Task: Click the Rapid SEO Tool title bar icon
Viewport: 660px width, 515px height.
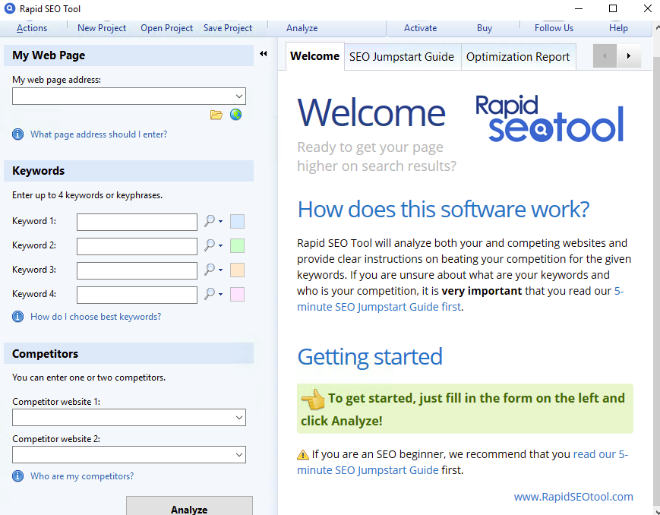Action: [x=9, y=8]
